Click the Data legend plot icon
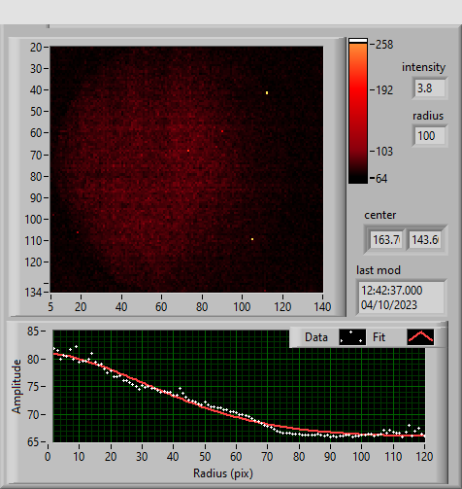This screenshot has height=489, width=462. pos(352,337)
